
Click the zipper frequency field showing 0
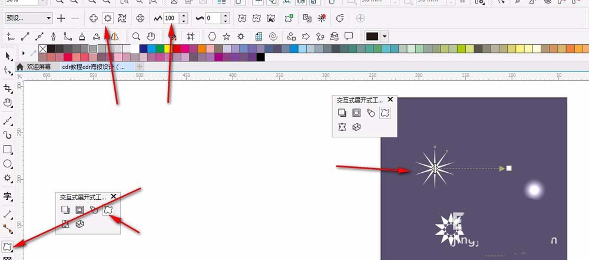pyautogui.click(x=213, y=18)
